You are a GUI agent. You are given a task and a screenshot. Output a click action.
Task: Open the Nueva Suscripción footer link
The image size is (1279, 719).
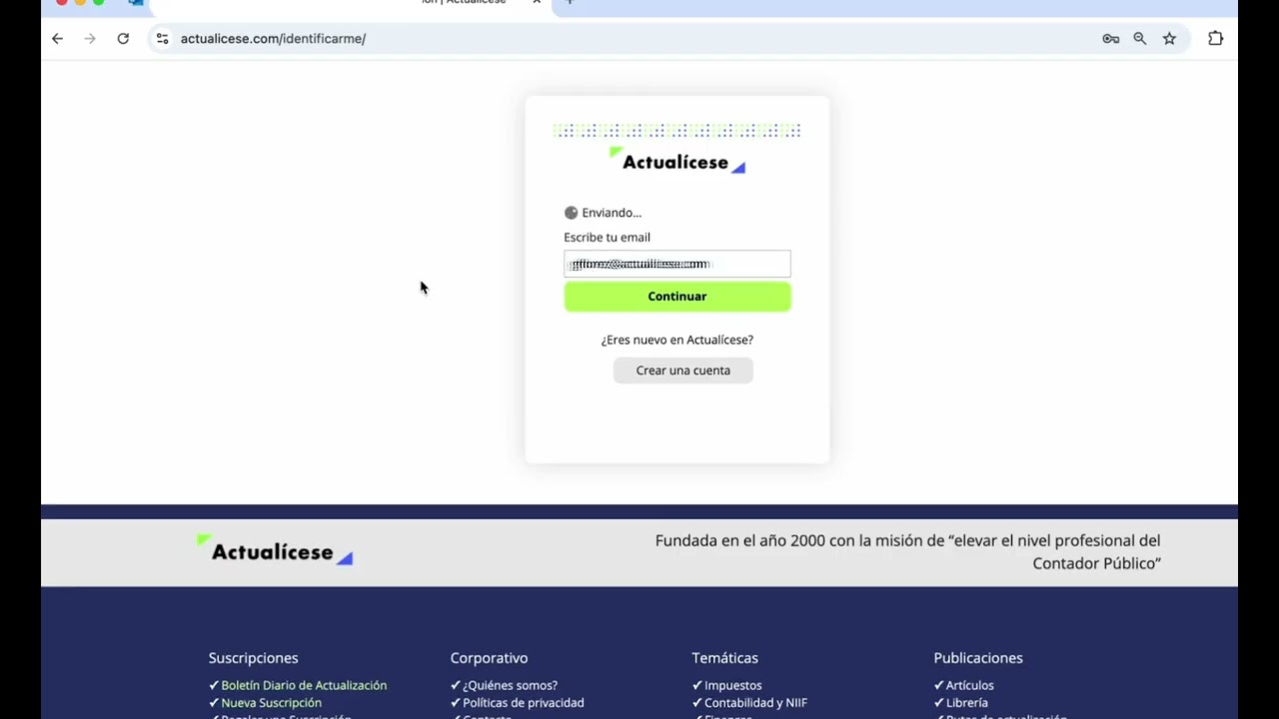(x=271, y=703)
